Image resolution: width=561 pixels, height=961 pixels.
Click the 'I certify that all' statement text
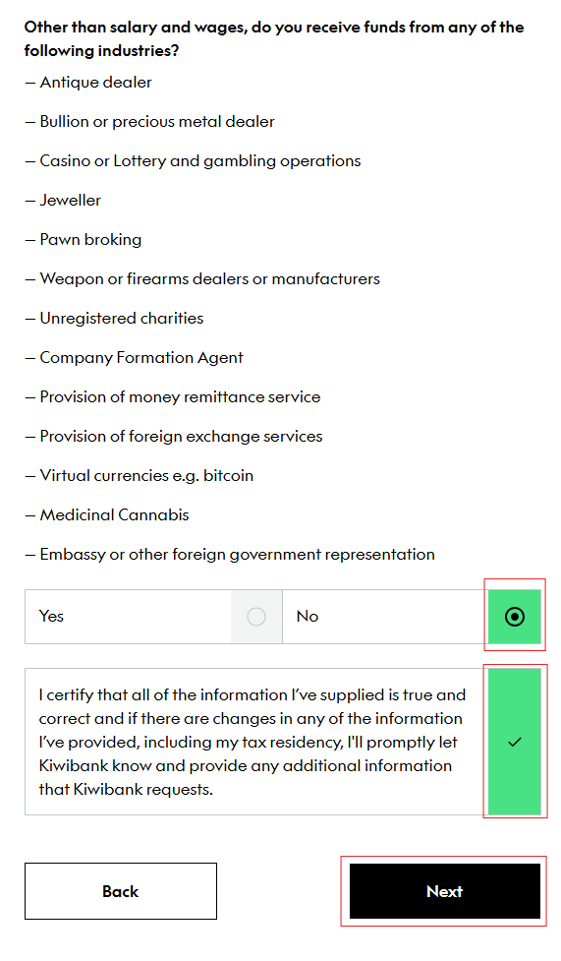[x=252, y=742]
